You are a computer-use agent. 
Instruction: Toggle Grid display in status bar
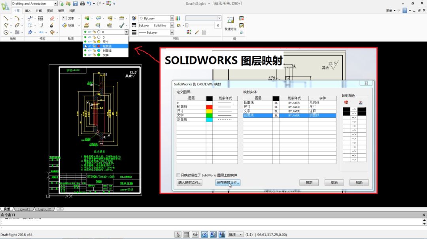[187, 234]
